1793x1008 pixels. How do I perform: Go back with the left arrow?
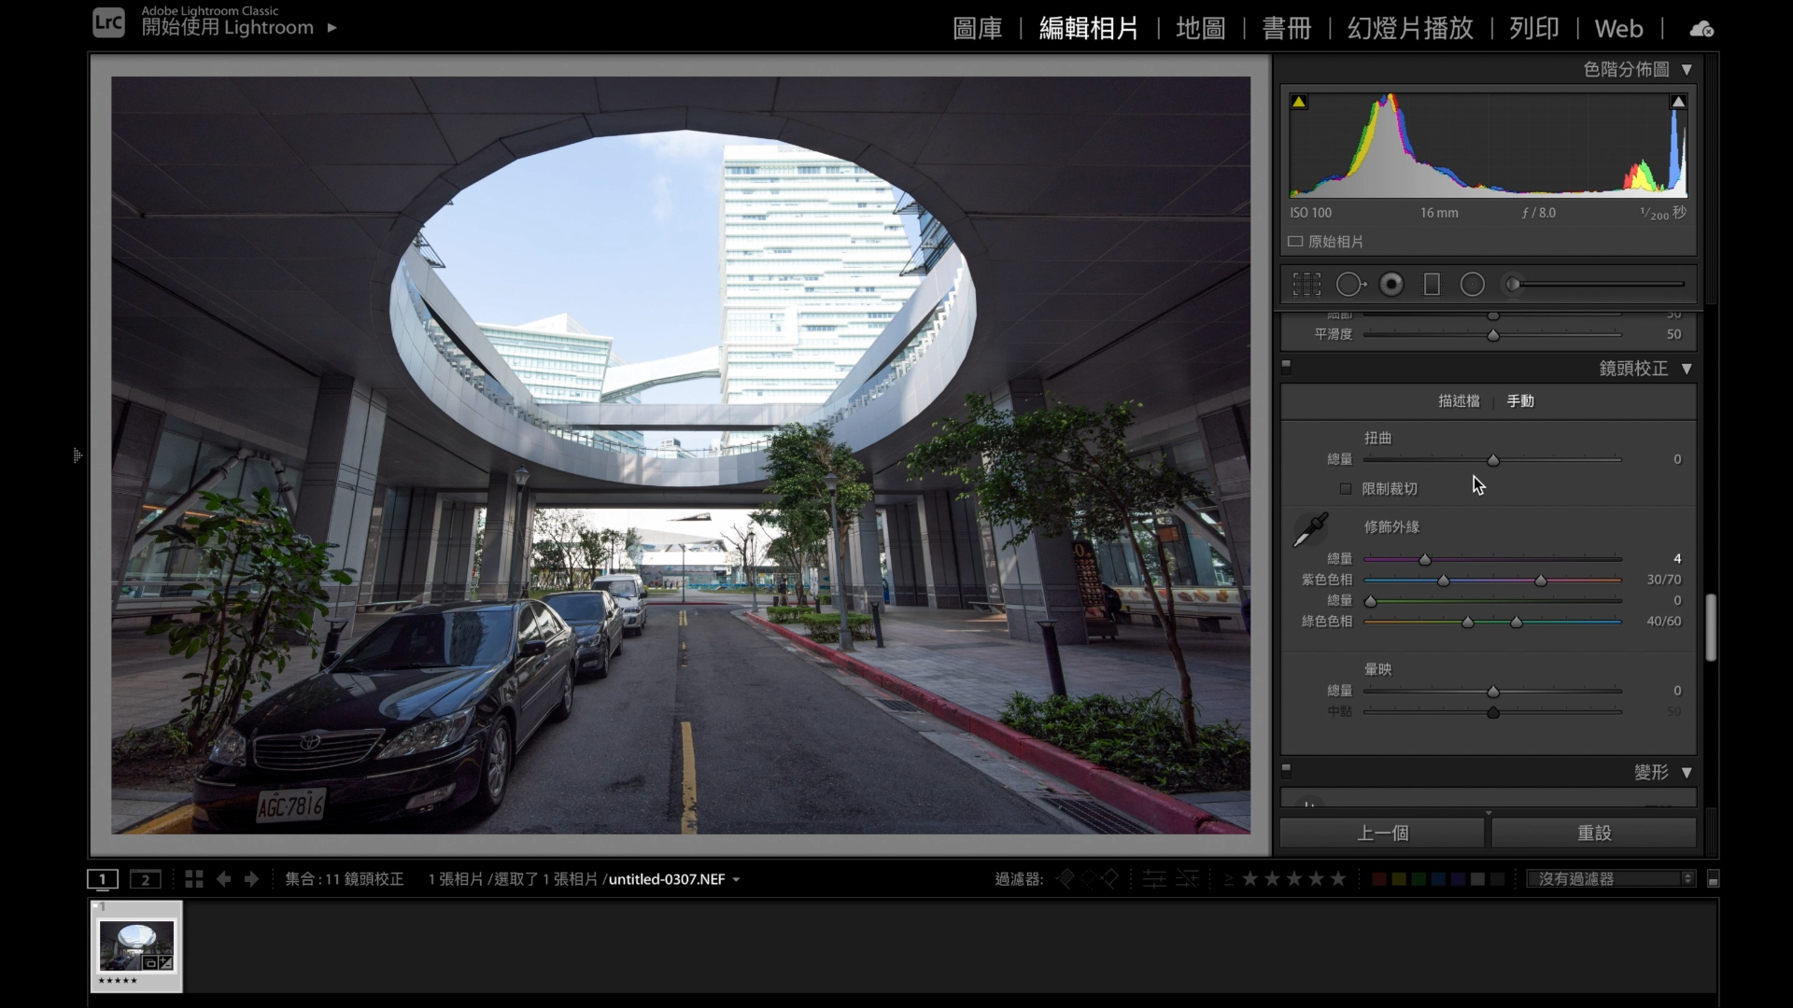[x=223, y=879]
